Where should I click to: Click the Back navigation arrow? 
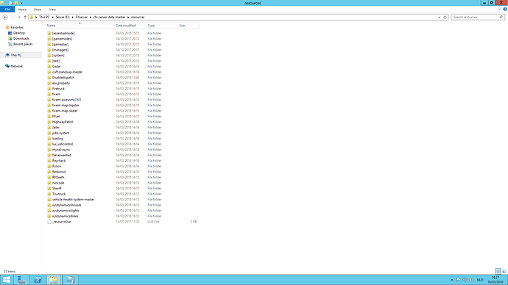[x=5, y=17]
